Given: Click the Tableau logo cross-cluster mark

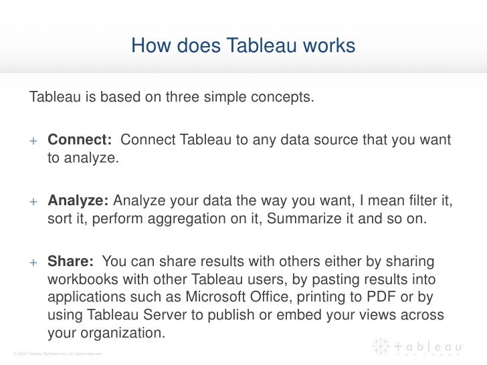Looking at the screenshot, I should point(381,346).
